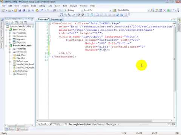The height and width of the screenshot is (135, 181).
Task: Open the Project menu
Action: [25, 6]
